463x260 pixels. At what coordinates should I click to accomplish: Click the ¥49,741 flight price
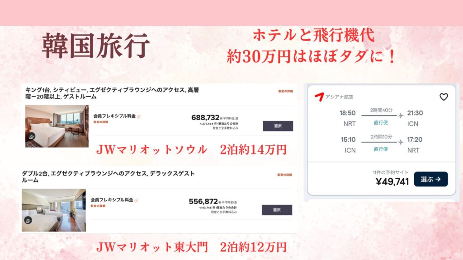click(392, 181)
